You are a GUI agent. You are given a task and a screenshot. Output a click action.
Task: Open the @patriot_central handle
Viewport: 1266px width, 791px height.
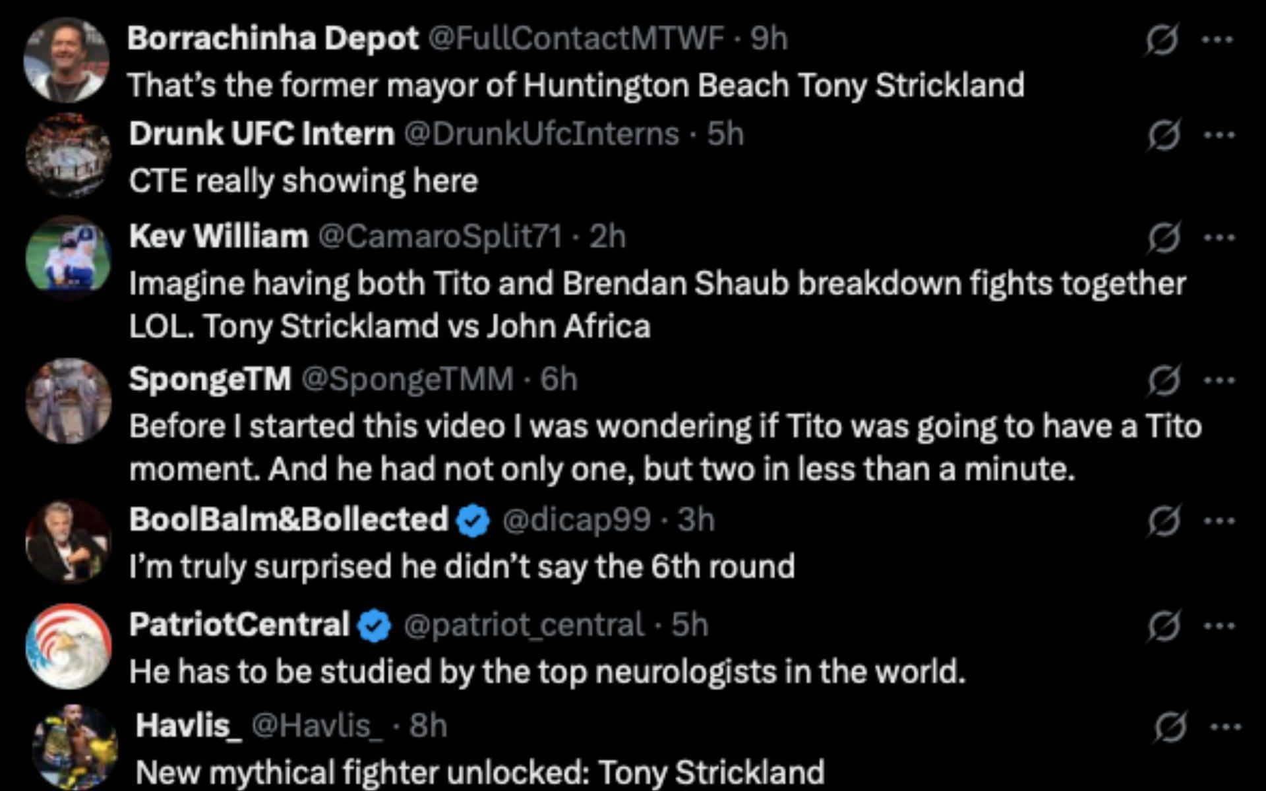[523, 624]
